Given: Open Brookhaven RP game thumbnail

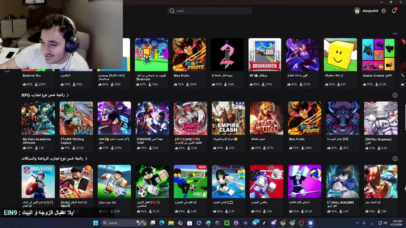Looking at the screenshot, I should tap(265, 55).
